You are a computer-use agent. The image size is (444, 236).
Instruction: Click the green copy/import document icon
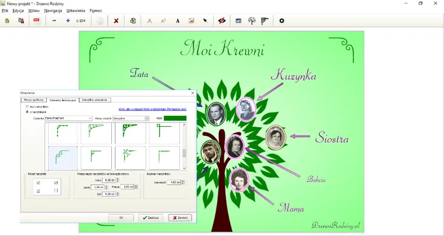[133, 21]
